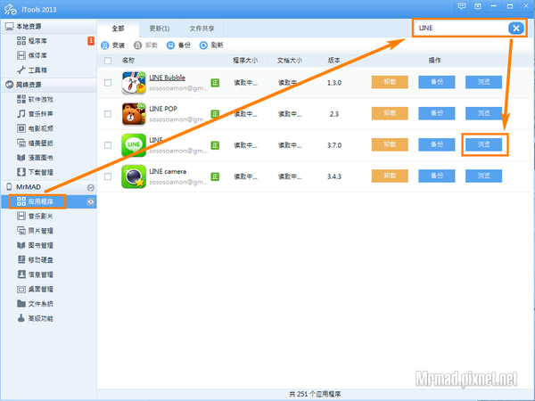The width and height of the screenshot is (535, 401).
Task: Click the LINE Bubble name link
Action: pos(168,78)
